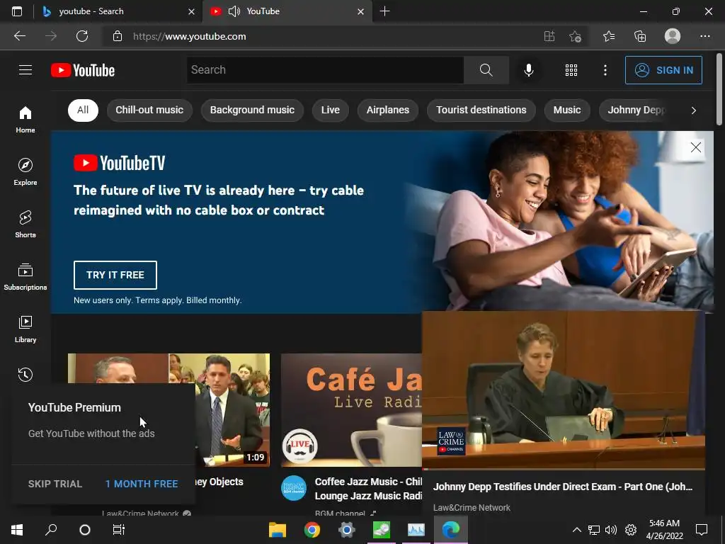
Task: Open Google Chrome from taskbar
Action: [x=312, y=530]
